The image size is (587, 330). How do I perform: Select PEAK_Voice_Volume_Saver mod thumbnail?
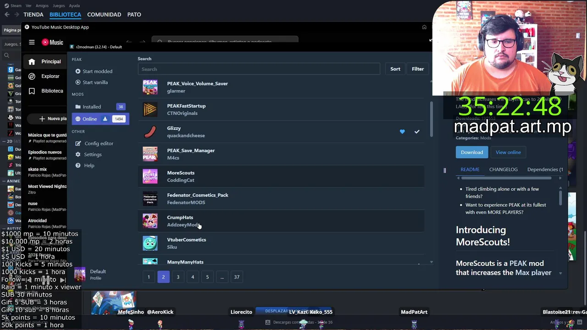(x=150, y=87)
